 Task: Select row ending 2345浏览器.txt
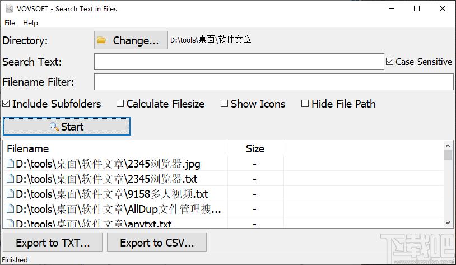pos(224,179)
